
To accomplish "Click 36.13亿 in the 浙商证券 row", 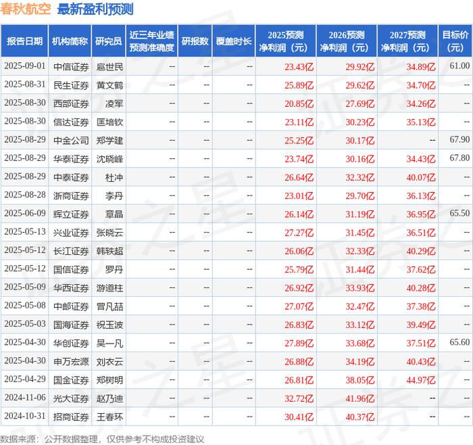I will (x=421, y=195).
